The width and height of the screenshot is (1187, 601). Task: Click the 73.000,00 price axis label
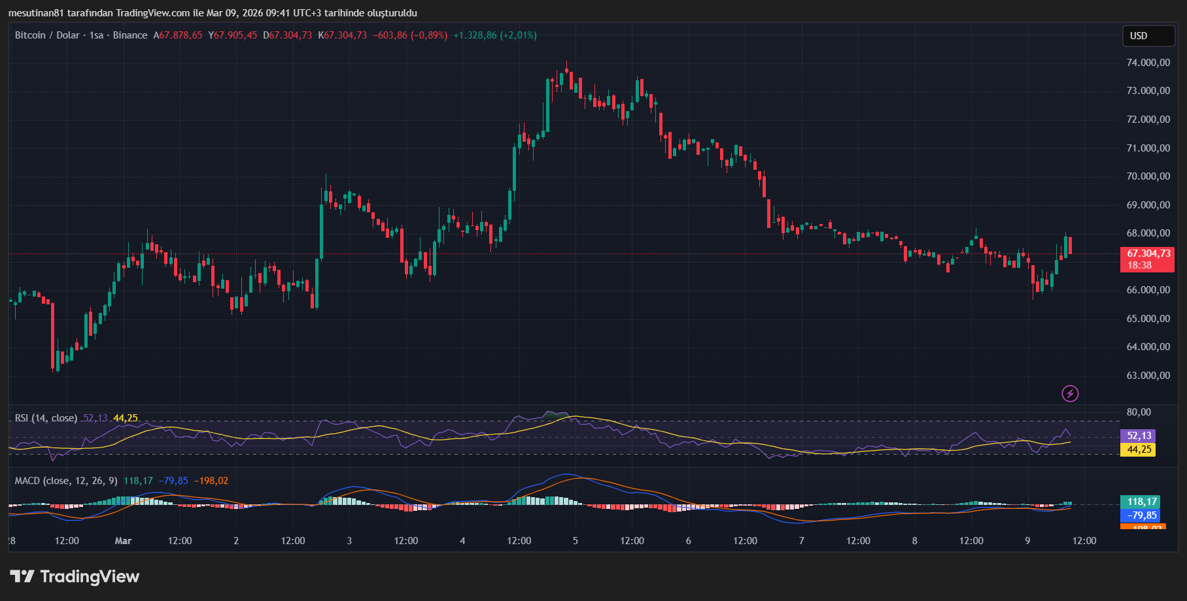[x=1148, y=91]
